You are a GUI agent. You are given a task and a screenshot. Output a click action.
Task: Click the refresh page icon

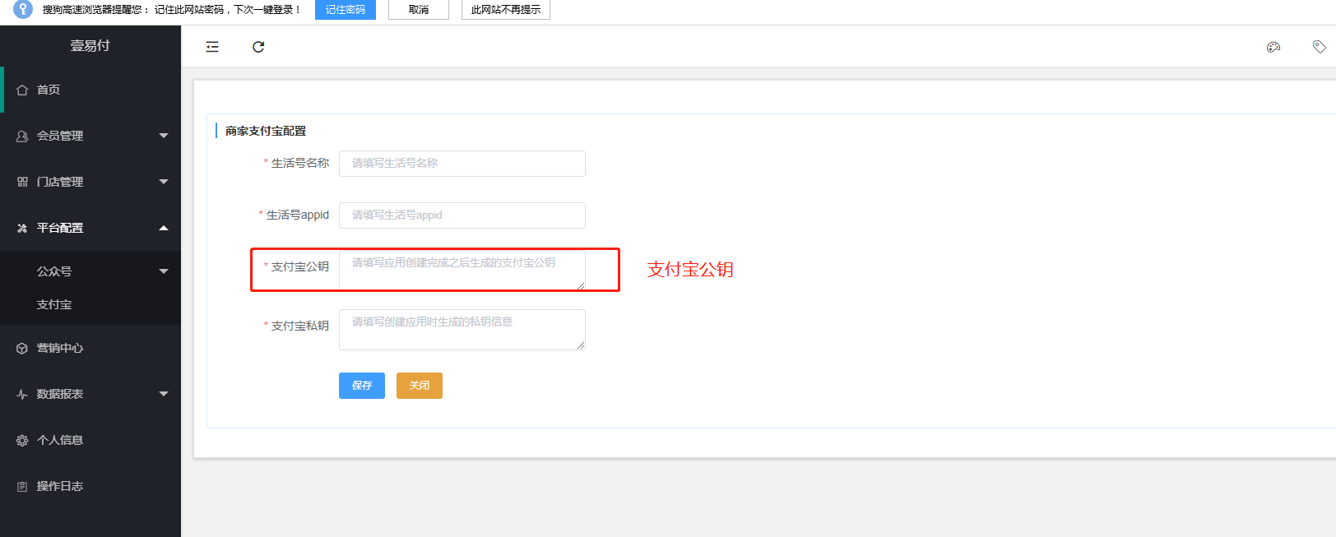click(258, 47)
